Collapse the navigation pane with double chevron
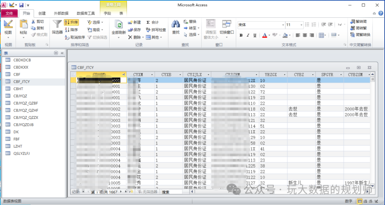Image resolution: width=385 pixels, height=205 pixels. point(62,53)
